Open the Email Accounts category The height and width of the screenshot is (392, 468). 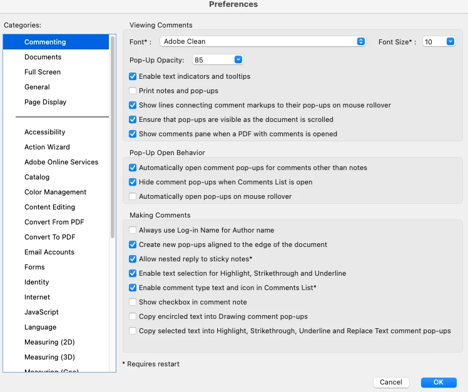(49, 252)
